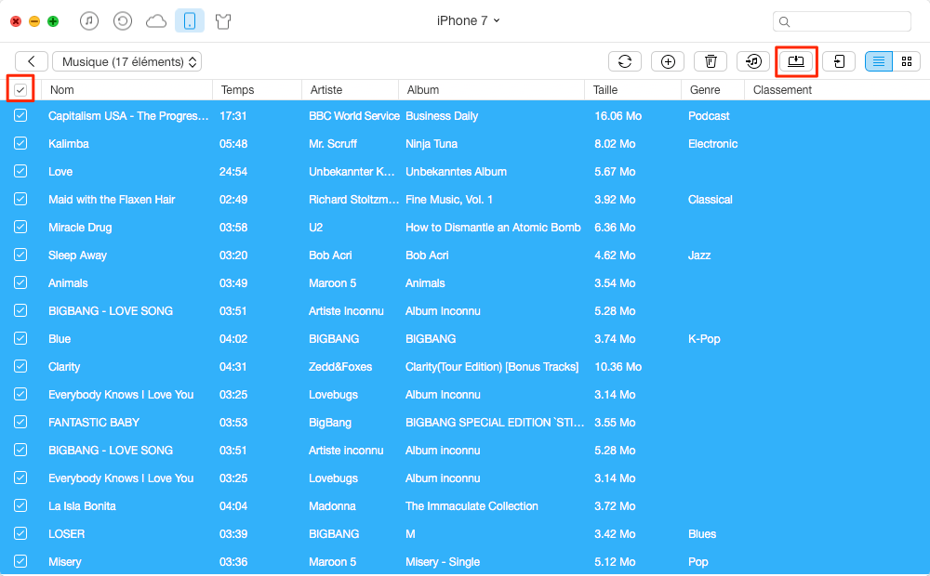Uncheck the Clarity track checkbox

[20, 366]
